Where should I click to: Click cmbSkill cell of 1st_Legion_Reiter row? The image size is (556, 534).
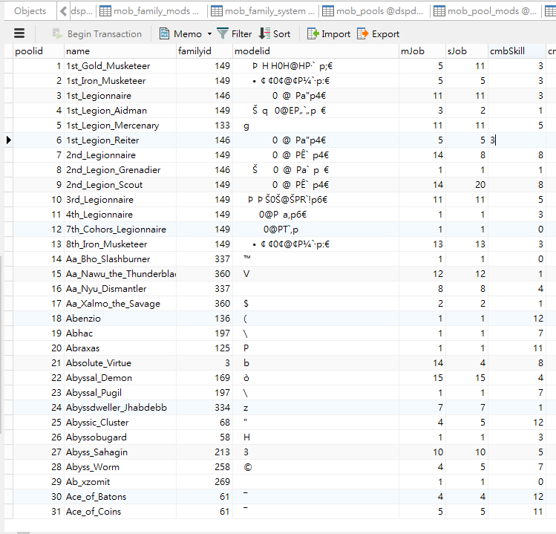[516, 140]
